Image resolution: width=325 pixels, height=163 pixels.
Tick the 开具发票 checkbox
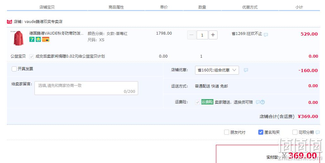(14, 69)
